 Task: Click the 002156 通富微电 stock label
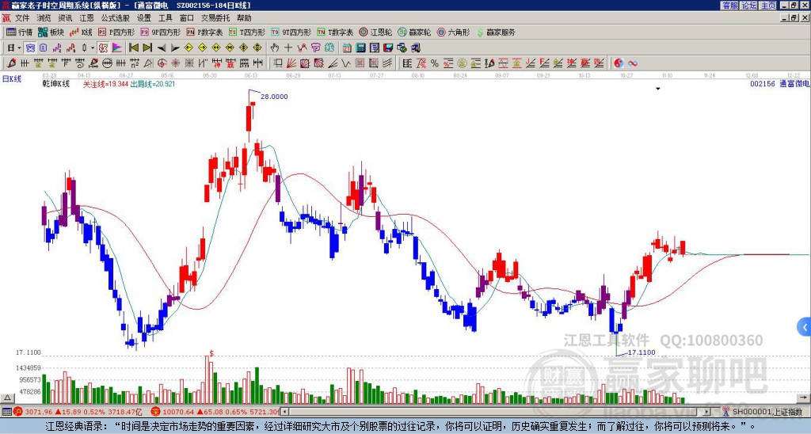pos(779,84)
